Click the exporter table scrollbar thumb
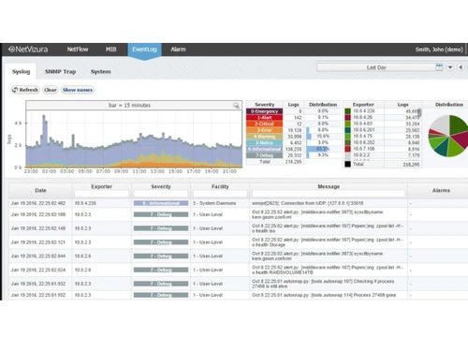 [x=419, y=112]
